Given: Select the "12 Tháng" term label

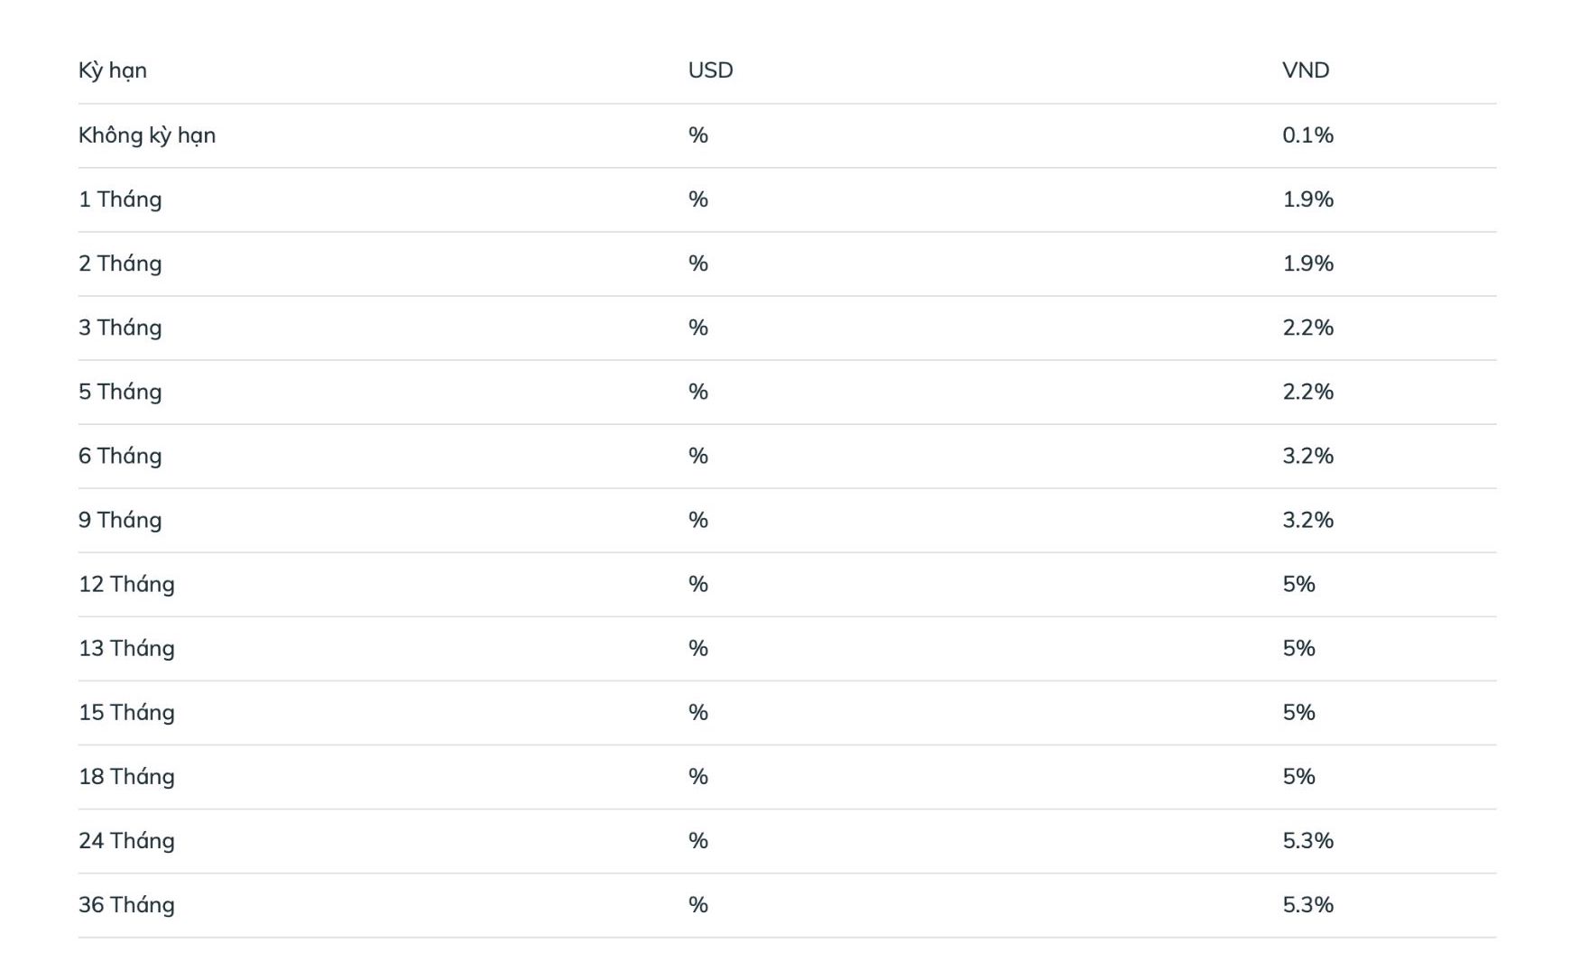Looking at the screenshot, I should coord(126,584).
